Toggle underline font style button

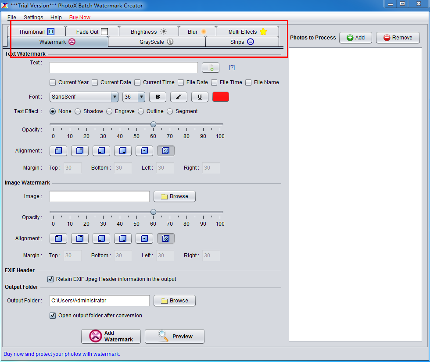pos(200,97)
